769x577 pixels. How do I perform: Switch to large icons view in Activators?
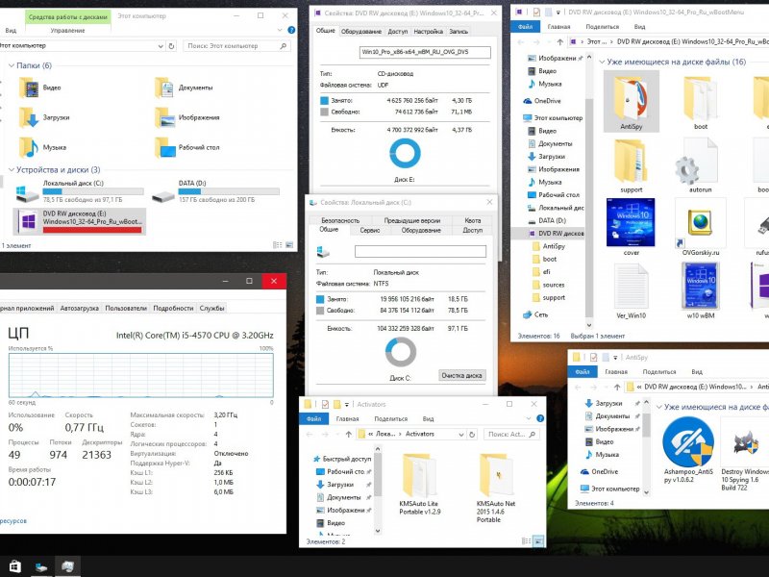coord(538,541)
